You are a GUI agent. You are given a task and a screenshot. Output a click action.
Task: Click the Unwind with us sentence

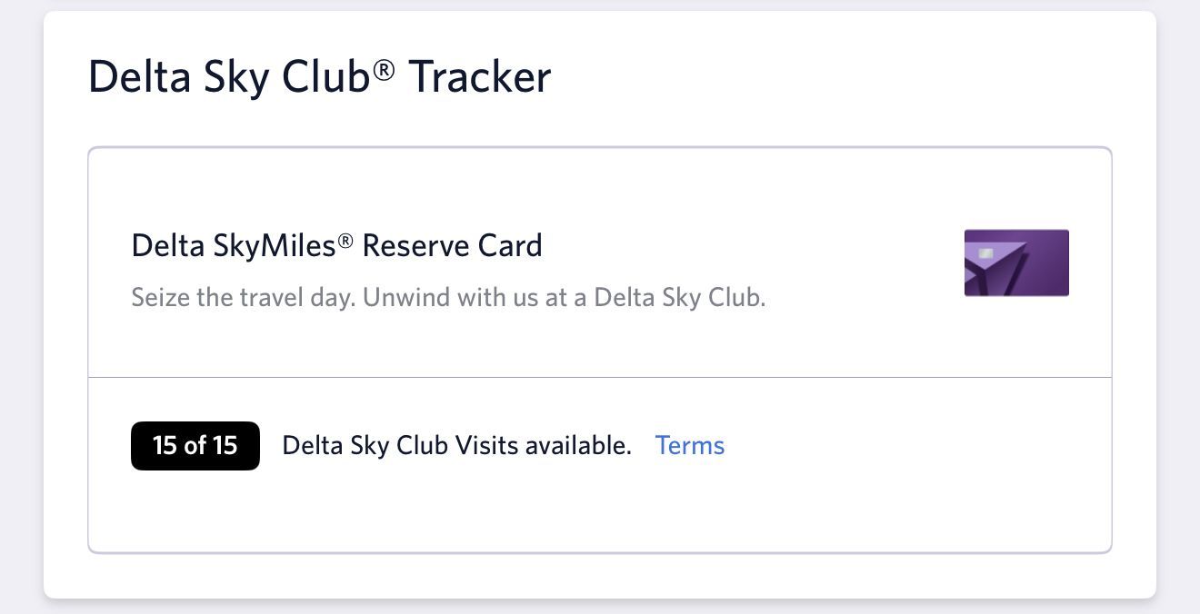click(x=564, y=298)
